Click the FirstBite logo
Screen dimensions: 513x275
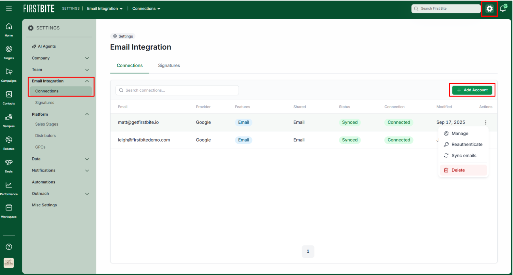click(39, 9)
